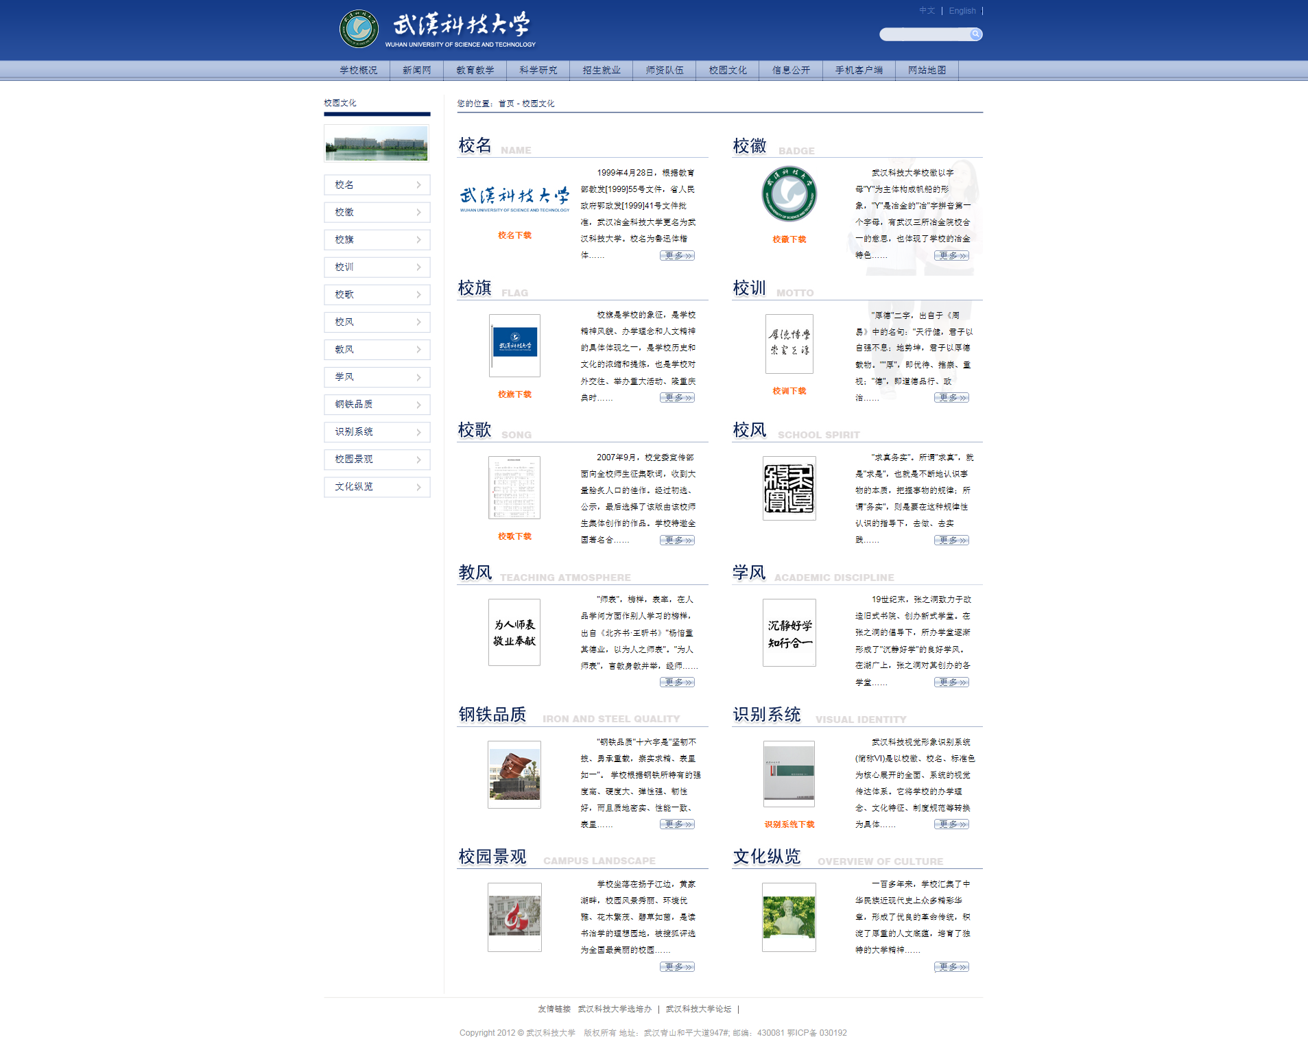Click the school motto calligraphy image

coord(789,344)
